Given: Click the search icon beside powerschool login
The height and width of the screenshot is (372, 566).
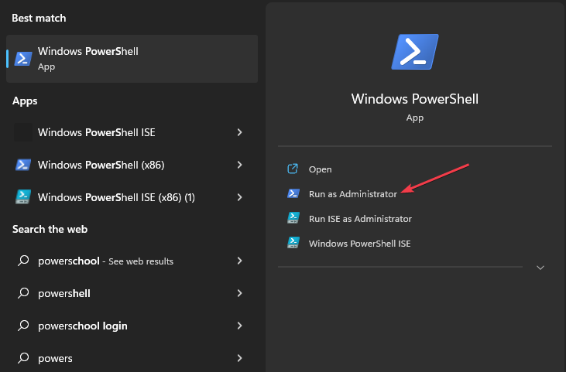Looking at the screenshot, I should click(x=23, y=325).
